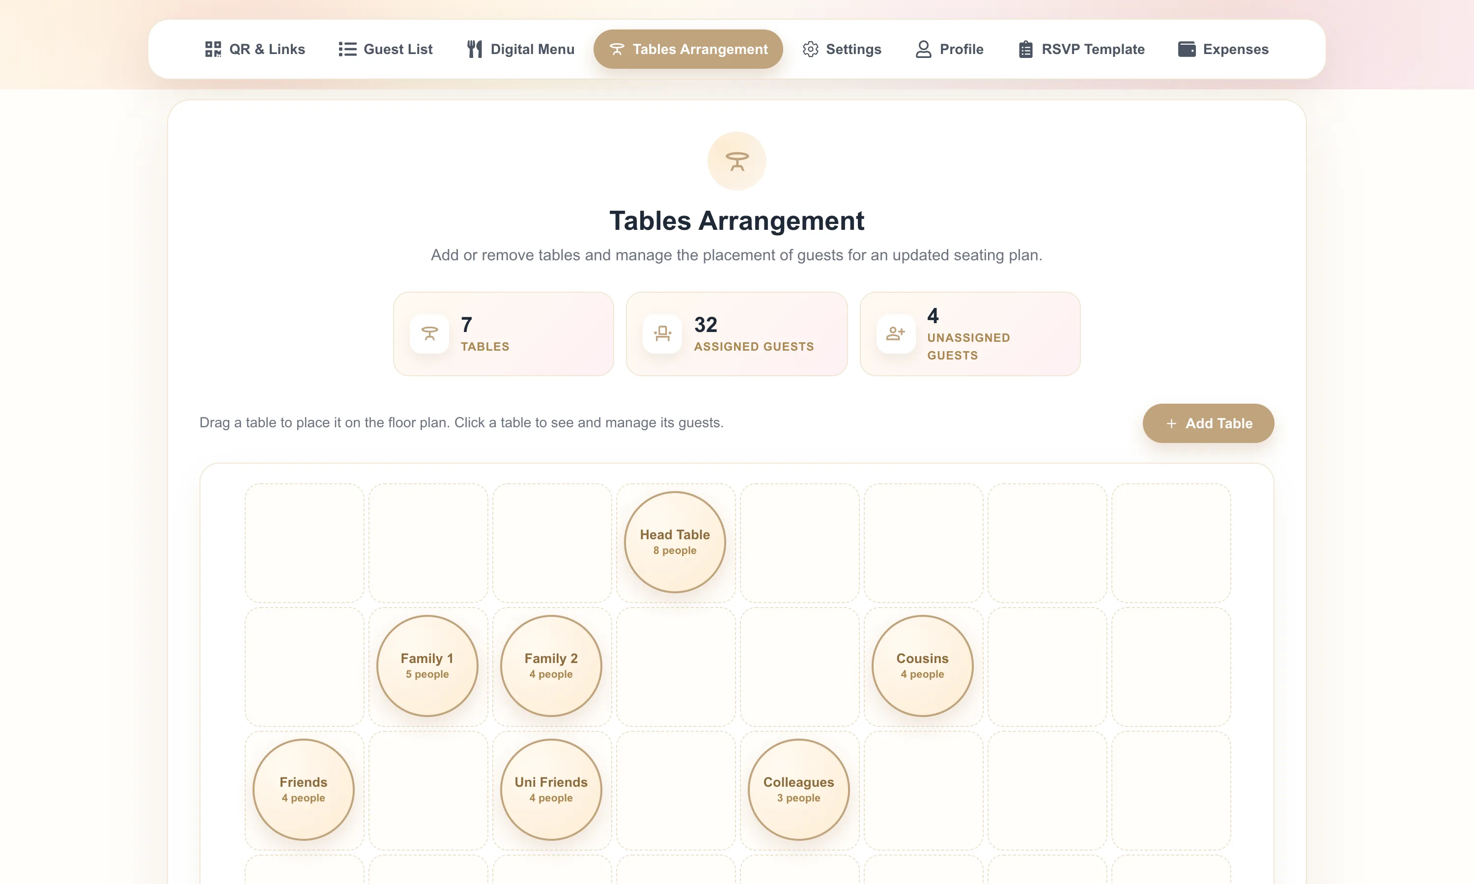Select the Head Table circle
The image size is (1474, 884).
675,542
